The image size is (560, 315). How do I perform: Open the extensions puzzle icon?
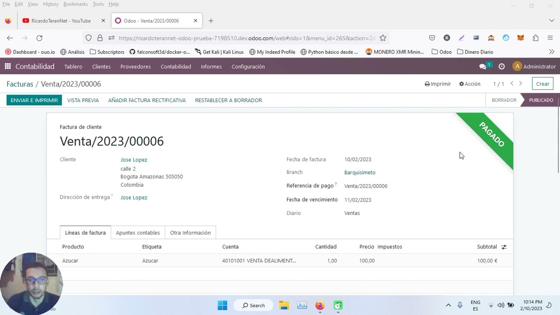(x=535, y=38)
